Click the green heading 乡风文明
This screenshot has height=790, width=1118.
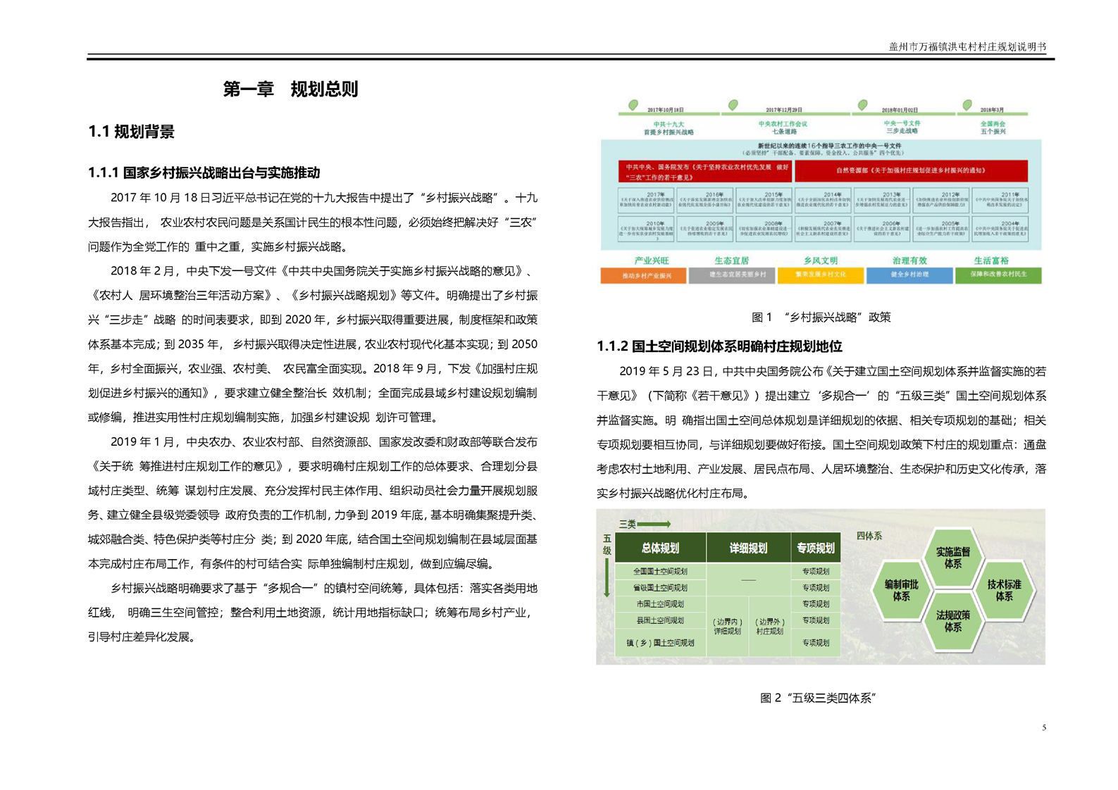[821, 261]
